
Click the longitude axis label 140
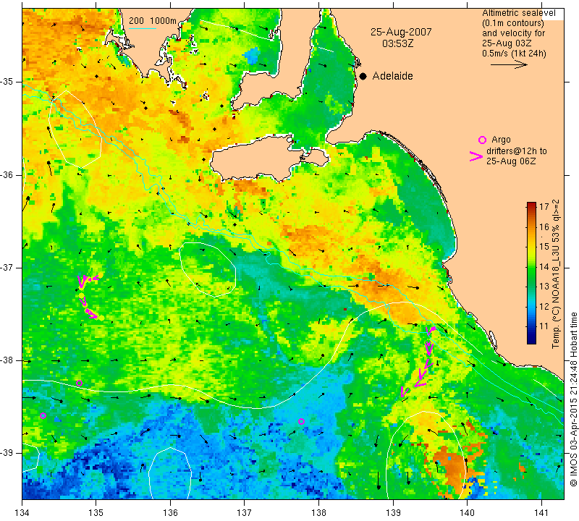467,513
